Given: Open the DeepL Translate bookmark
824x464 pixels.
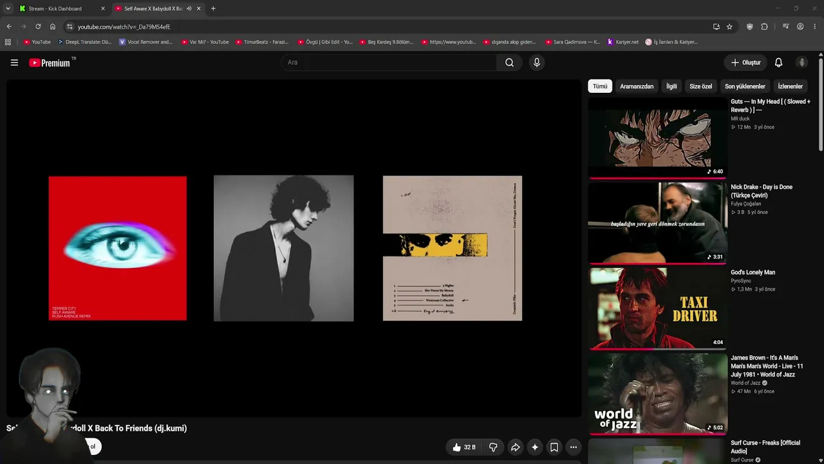Looking at the screenshot, I should coord(85,42).
